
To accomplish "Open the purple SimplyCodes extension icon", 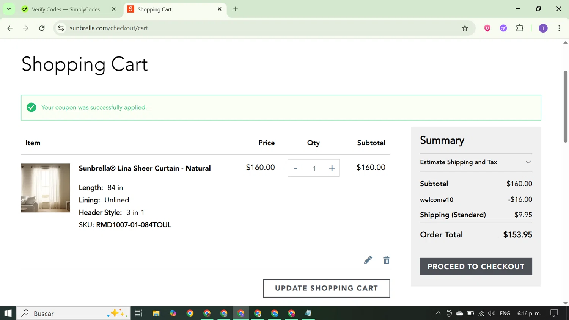I will [503, 28].
